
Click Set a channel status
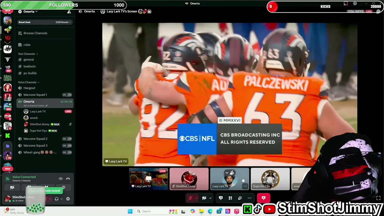tap(35, 106)
